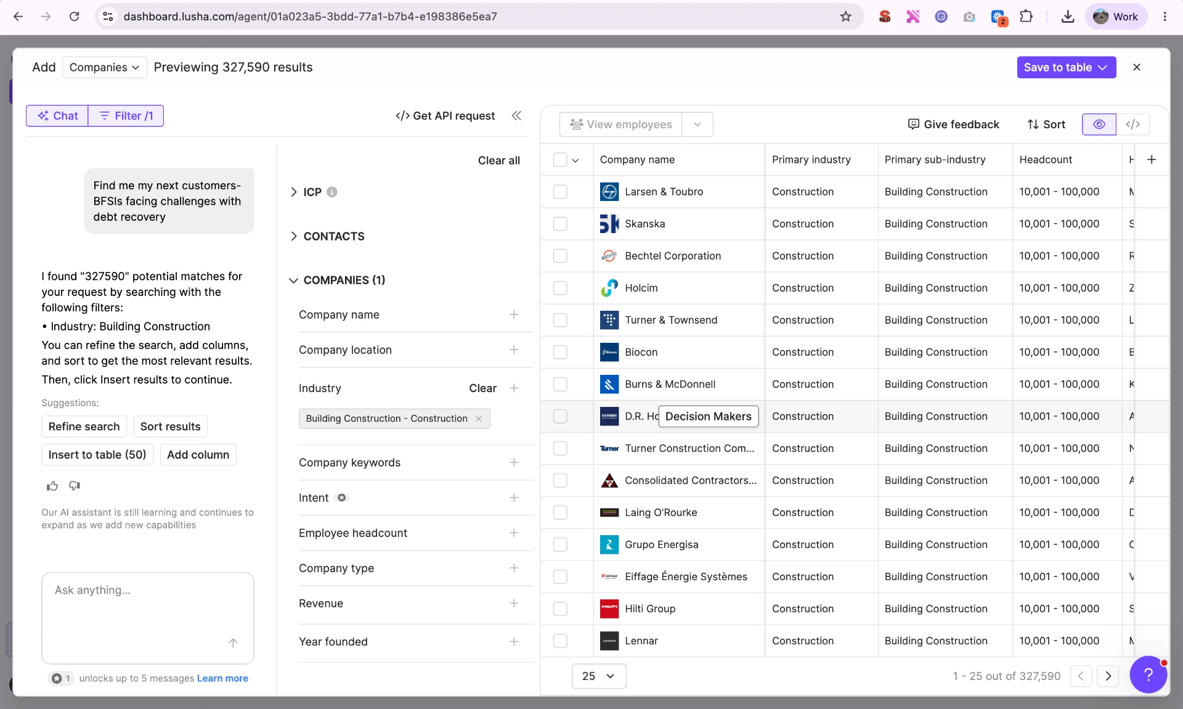This screenshot has width=1183, height=709.
Task: Open browser downloads icon
Action: tap(1068, 17)
